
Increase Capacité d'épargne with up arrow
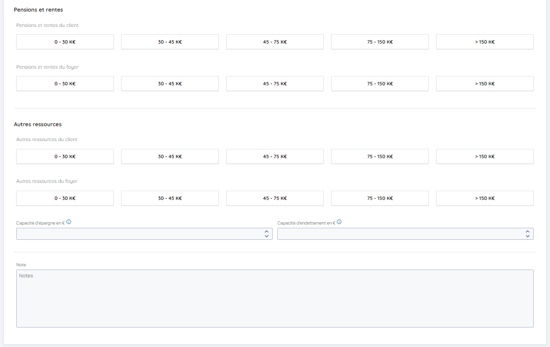pyautogui.click(x=266, y=231)
